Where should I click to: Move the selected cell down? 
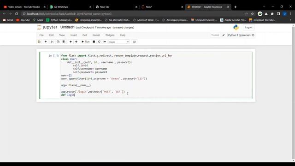tap(76, 41)
